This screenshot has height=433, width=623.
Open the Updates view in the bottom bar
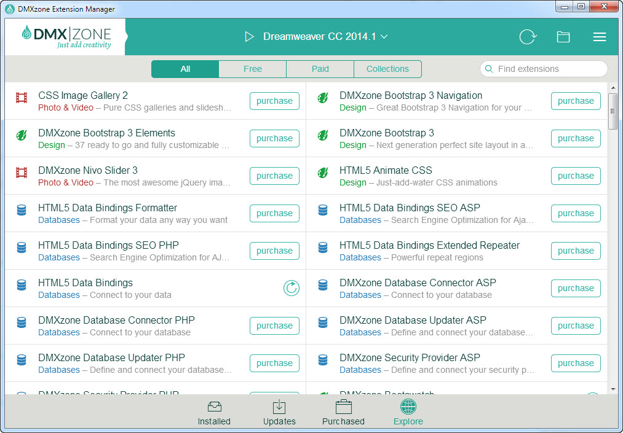tap(279, 413)
